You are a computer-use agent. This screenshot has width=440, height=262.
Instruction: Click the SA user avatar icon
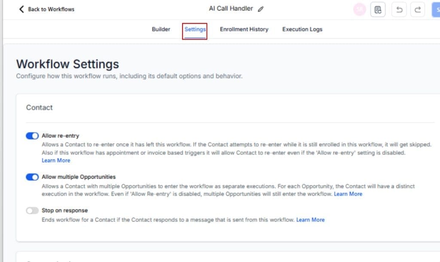(359, 9)
